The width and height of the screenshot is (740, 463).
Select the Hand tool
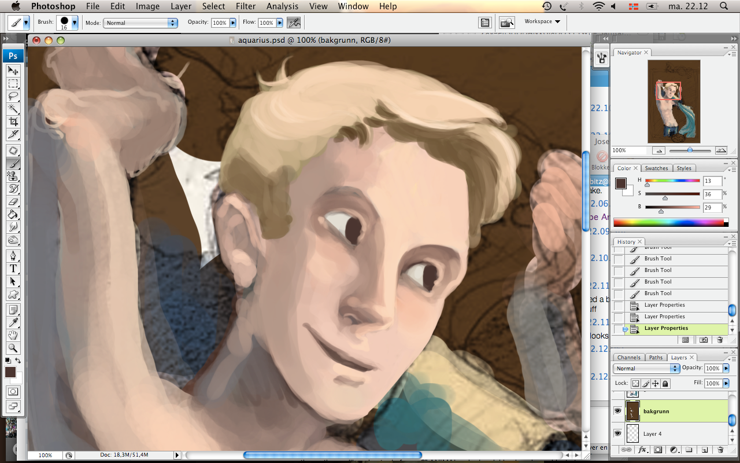pyautogui.click(x=13, y=335)
